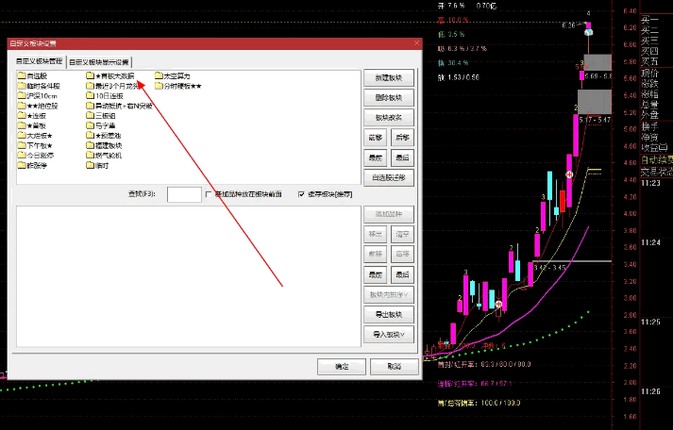Select the 10日连板 folder icon
Image resolution: width=673 pixels, height=430 pixels.
click(x=90, y=95)
